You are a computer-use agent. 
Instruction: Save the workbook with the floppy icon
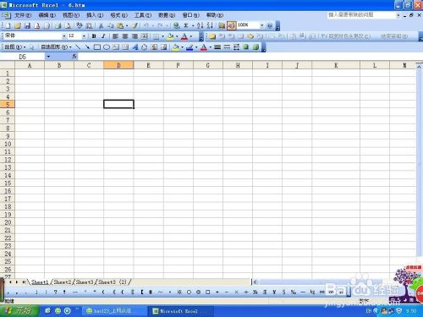pos(27,25)
